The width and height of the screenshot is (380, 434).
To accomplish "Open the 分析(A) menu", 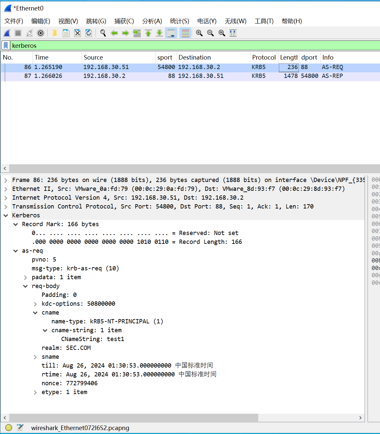I will coord(152,21).
